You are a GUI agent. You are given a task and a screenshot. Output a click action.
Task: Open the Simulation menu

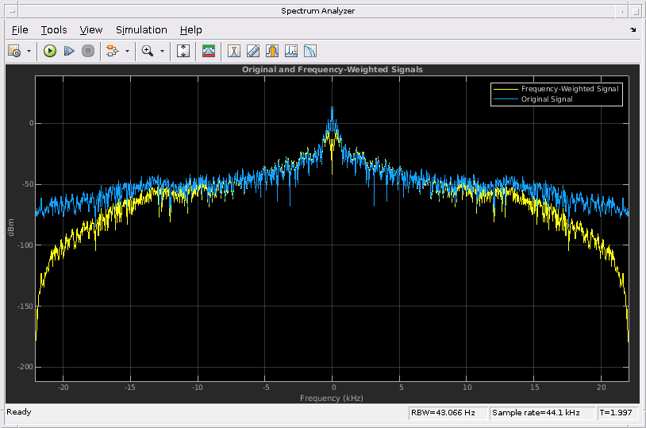141,30
